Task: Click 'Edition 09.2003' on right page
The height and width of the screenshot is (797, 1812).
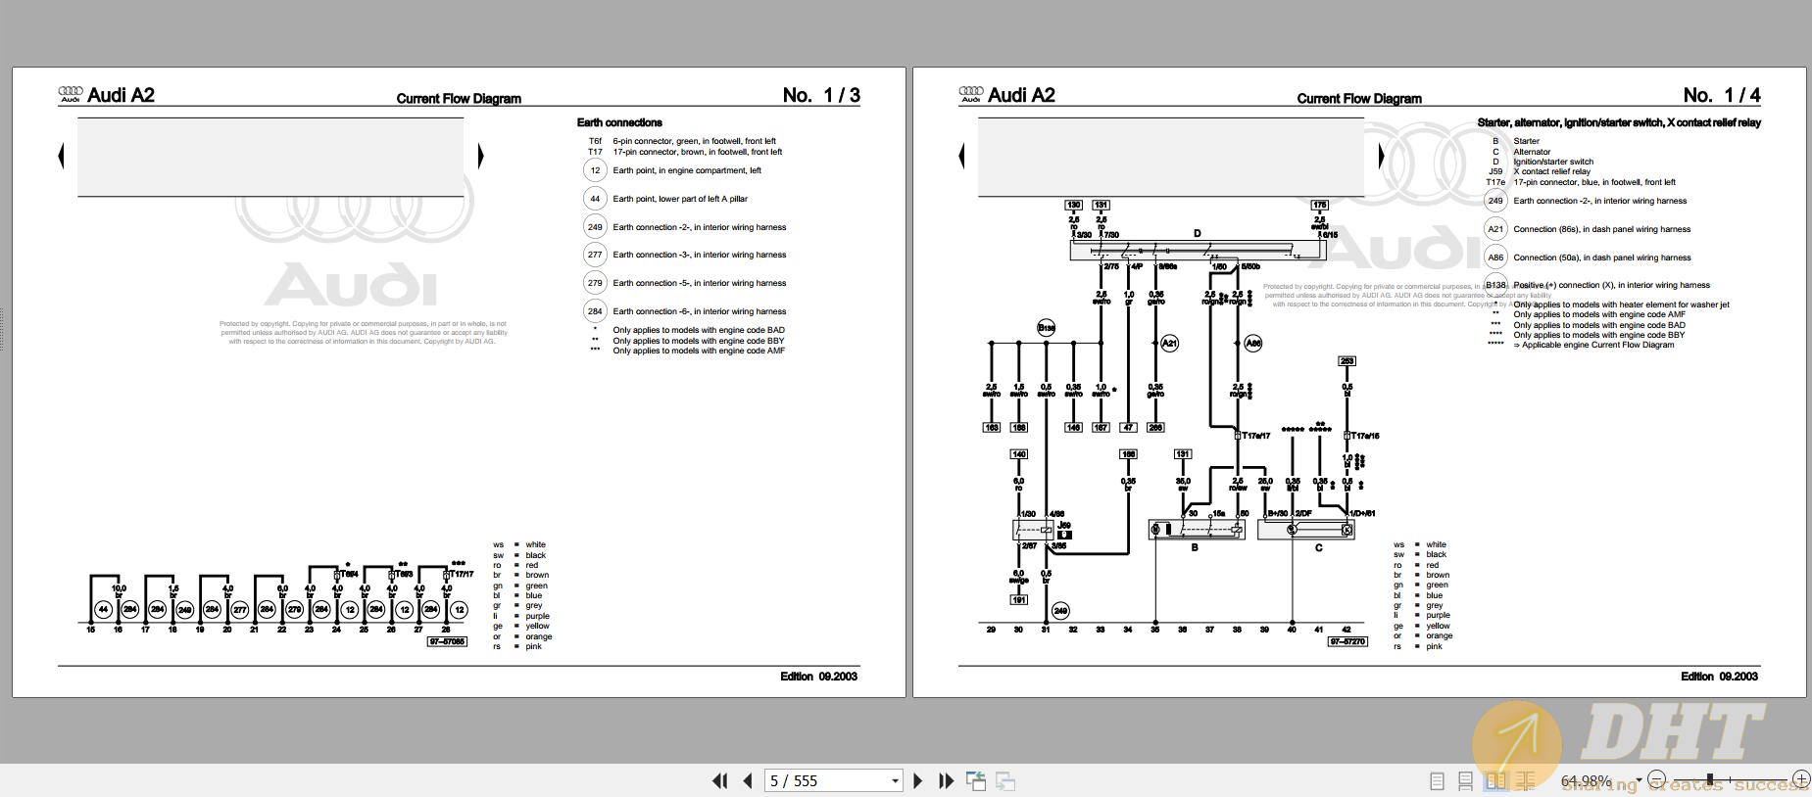Action: [x=1719, y=677]
